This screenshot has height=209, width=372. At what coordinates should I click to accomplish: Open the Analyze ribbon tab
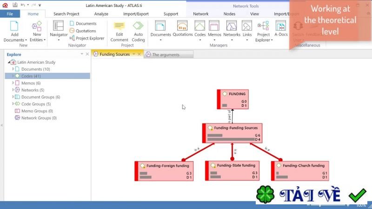(x=101, y=14)
